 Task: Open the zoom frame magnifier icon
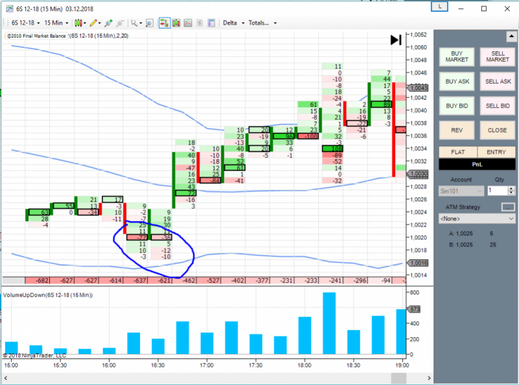(149, 23)
